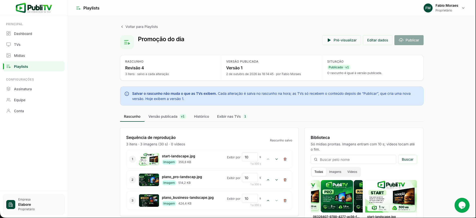Go back via Voltar para Playlists

click(139, 27)
